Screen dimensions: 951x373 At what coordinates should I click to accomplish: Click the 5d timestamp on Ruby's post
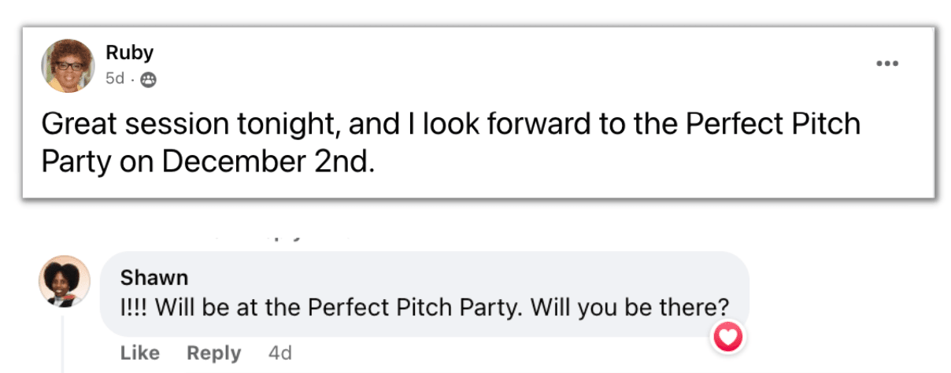[115, 79]
